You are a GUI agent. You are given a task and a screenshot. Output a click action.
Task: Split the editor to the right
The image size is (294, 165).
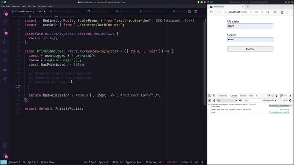pyautogui.click(x=195, y=11)
